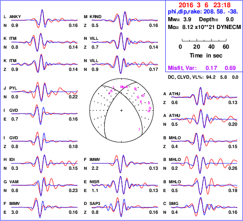The image size is (243, 221).
Task: Click the 1.1 value under NISR
Action: pos(95,190)
